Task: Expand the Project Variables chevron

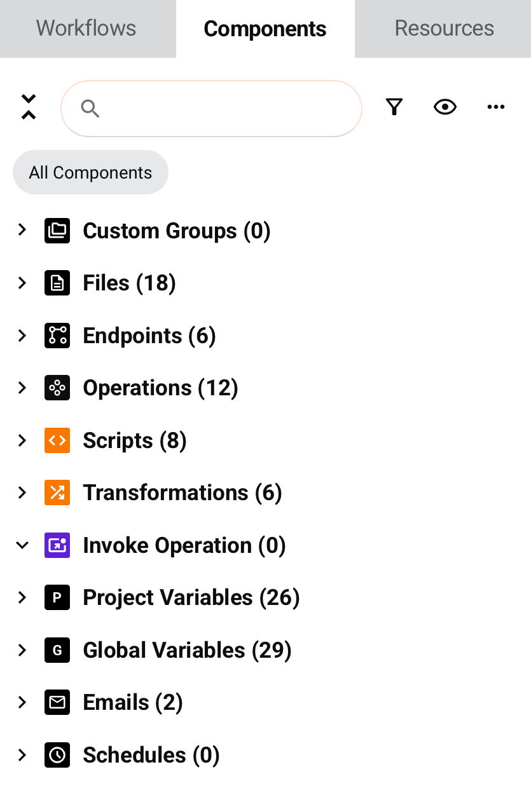Action: [22, 597]
